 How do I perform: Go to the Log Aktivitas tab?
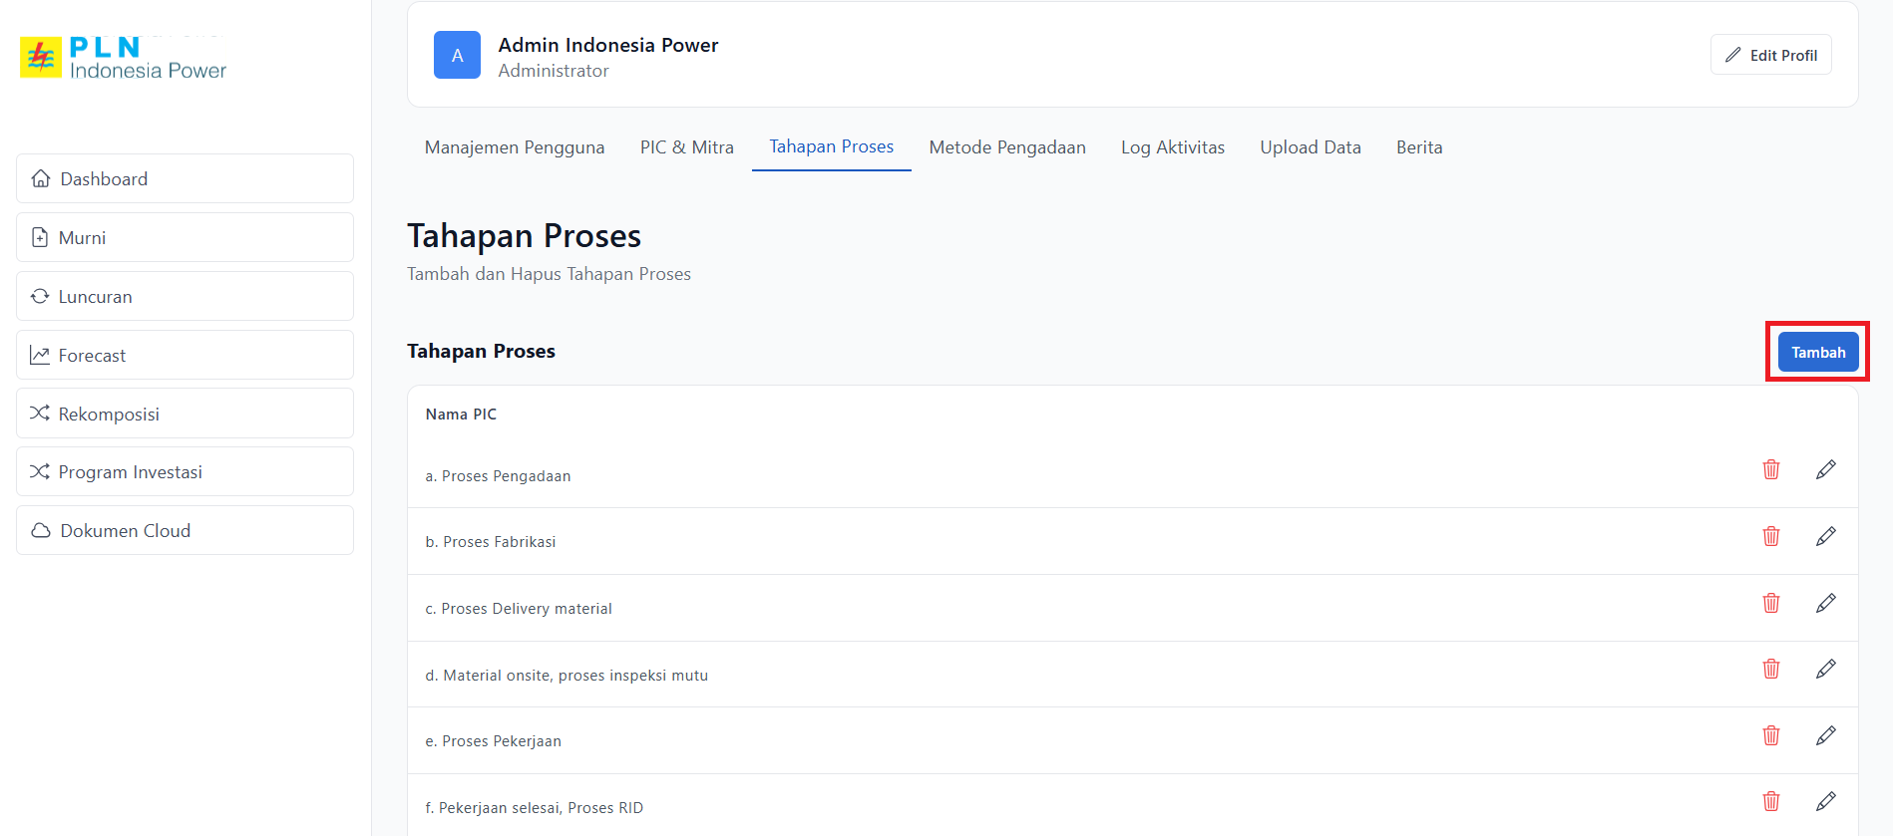click(1172, 147)
